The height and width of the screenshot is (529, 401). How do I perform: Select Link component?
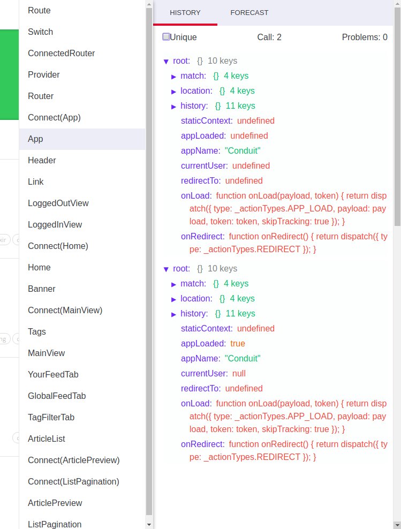click(x=82, y=182)
